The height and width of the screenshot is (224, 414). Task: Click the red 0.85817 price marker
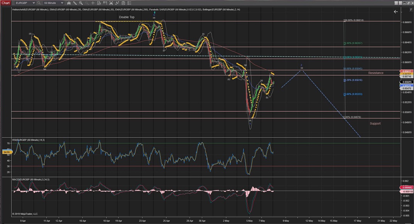pyautogui.click(x=407, y=71)
